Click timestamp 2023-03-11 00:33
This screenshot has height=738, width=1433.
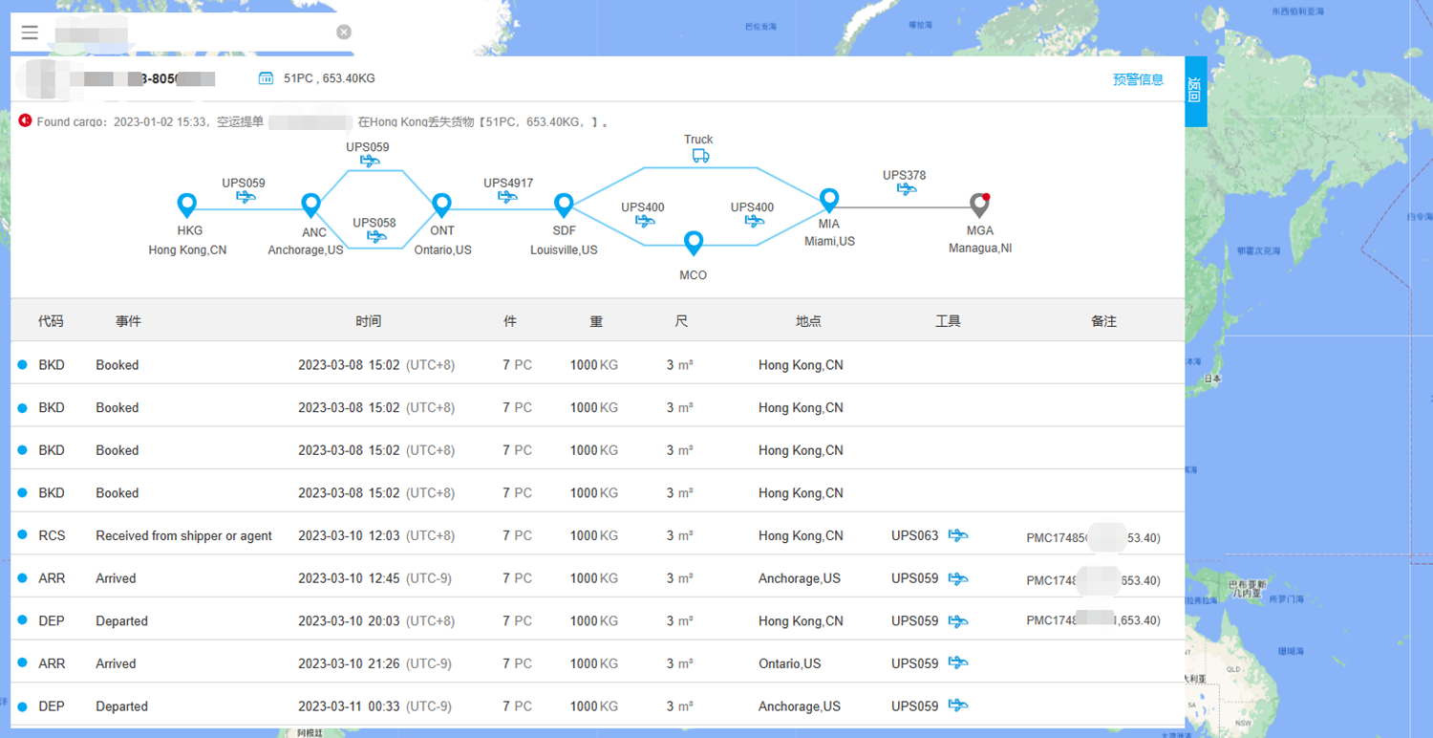pos(349,706)
